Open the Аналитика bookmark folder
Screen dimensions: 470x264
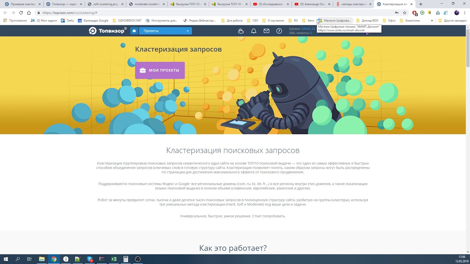pyautogui.click(x=409, y=21)
